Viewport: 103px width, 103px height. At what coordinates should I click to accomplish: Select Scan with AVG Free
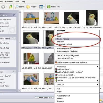pyautogui.click(x=77, y=58)
